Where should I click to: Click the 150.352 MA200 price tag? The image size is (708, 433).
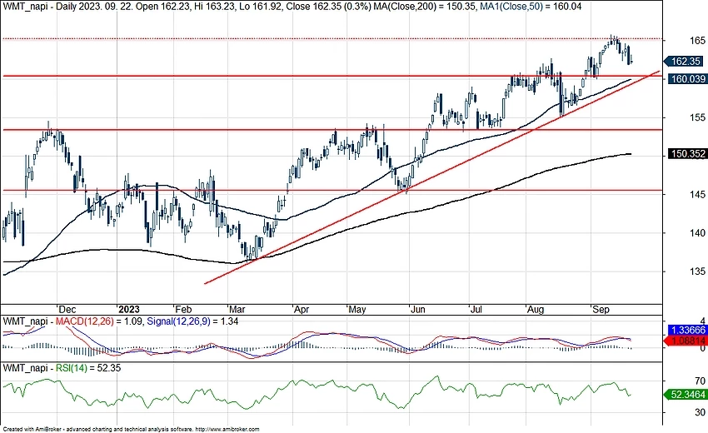(x=687, y=154)
